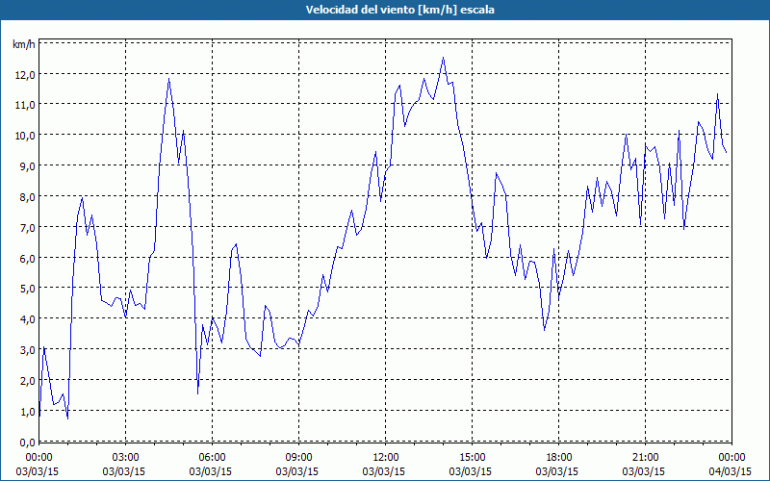
Task: Click the 06:00 time axis label
Action: point(212,458)
